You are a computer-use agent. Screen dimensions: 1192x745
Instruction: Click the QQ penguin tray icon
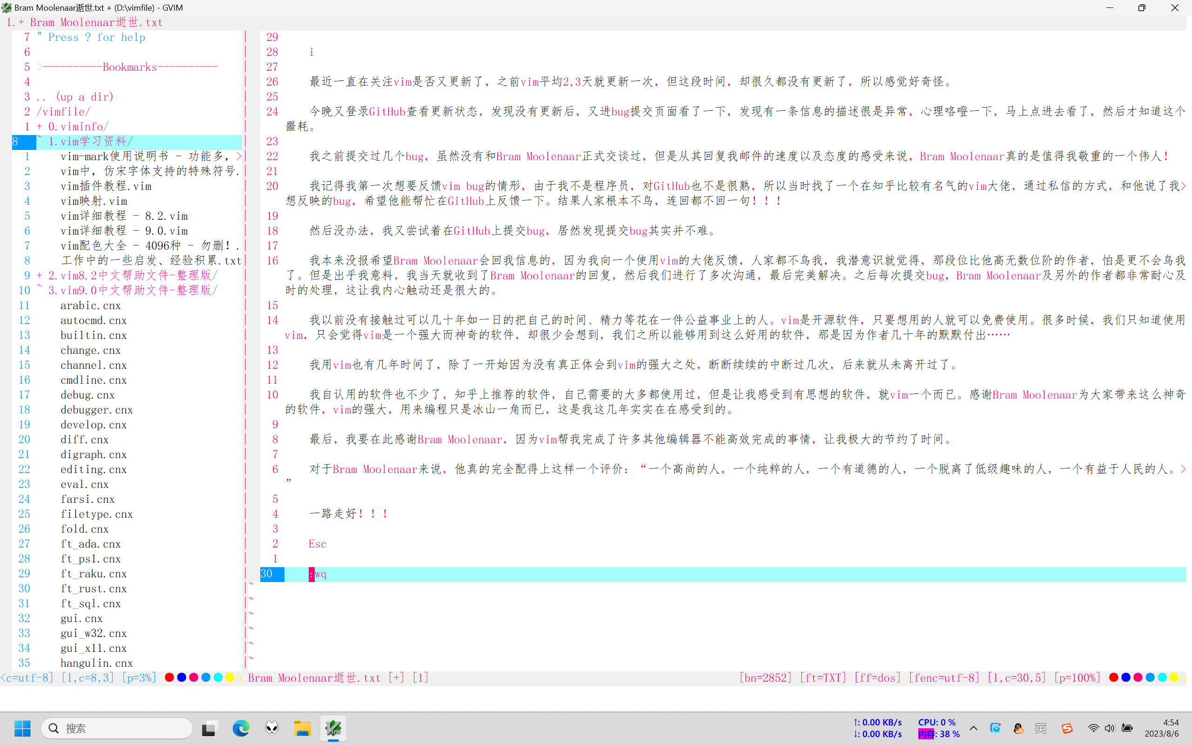point(1018,728)
